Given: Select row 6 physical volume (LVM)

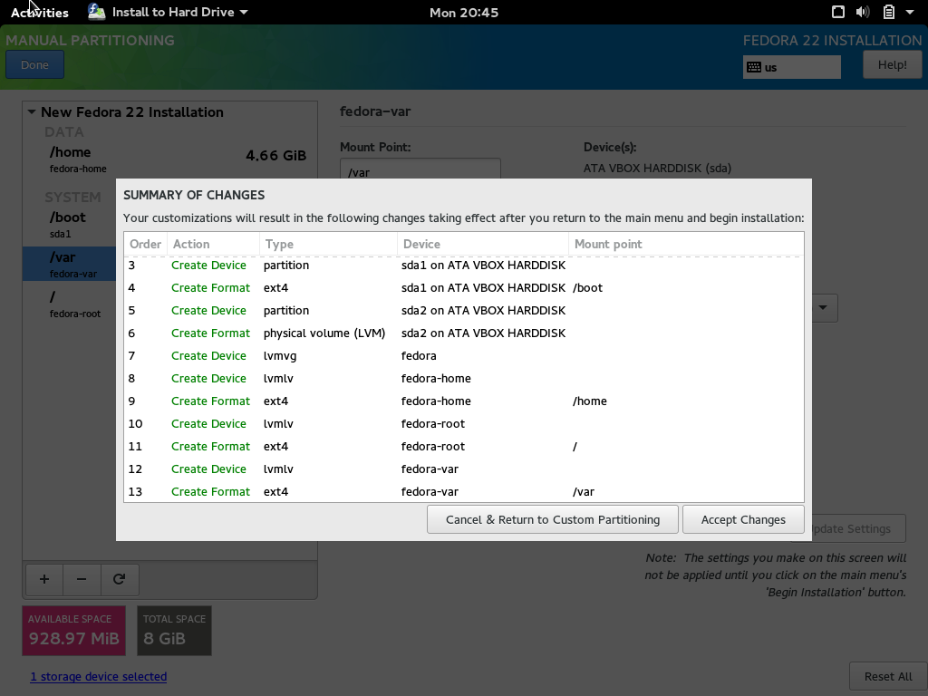Looking at the screenshot, I should [x=464, y=333].
